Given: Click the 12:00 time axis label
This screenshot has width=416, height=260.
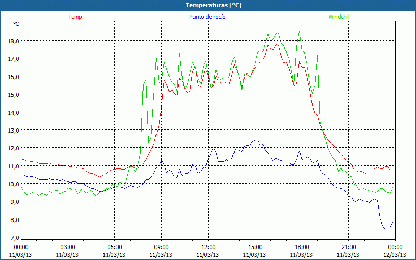Looking at the screenshot, I should (209, 248).
